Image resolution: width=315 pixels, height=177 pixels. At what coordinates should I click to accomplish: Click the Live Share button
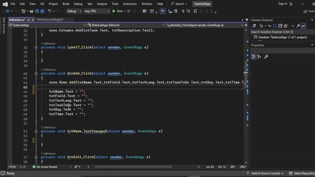click(309, 11)
